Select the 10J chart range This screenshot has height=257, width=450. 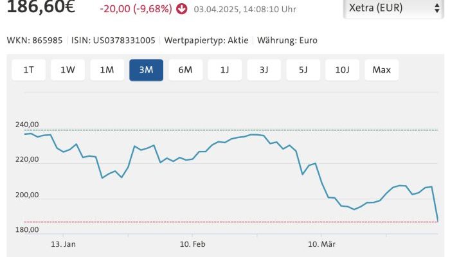coord(342,70)
